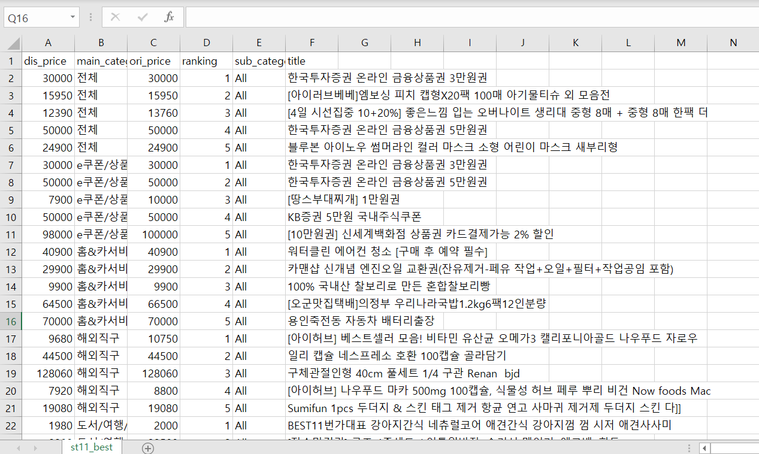Select the dis_price header cell

point(48,61)
